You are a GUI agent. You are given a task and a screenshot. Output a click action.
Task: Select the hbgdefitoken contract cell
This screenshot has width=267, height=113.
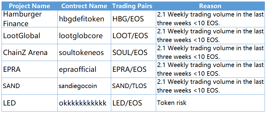click(x=84, y=19)
